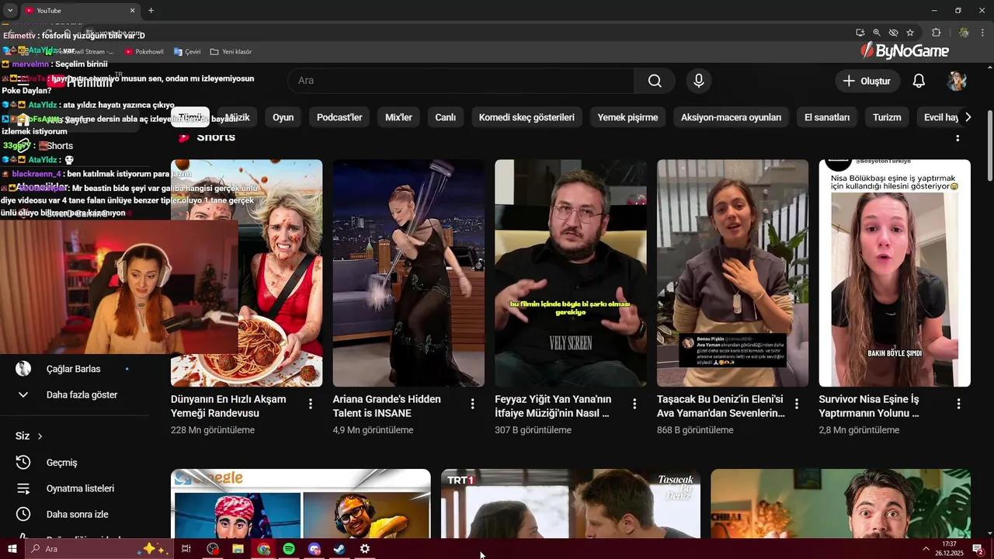
Task: Select the Mix'ler filter chip
Action: [x=398, y=117]
